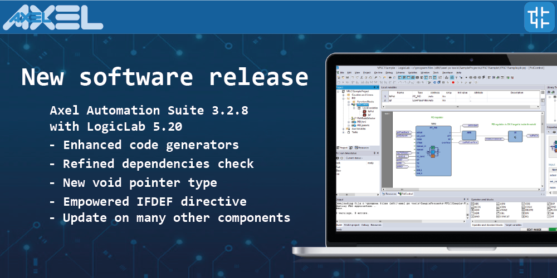Click the magnifier Find toolbar icon
The width and height of the screenshot is (557, 278).
375,77
